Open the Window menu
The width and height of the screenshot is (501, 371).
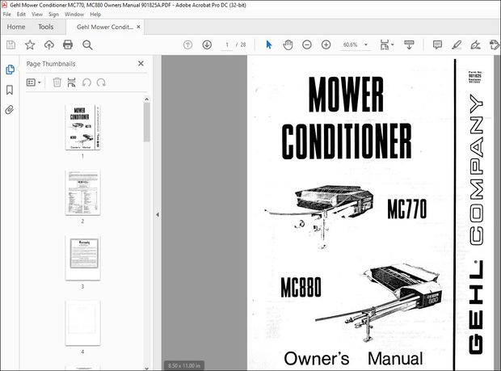(74, 15)
